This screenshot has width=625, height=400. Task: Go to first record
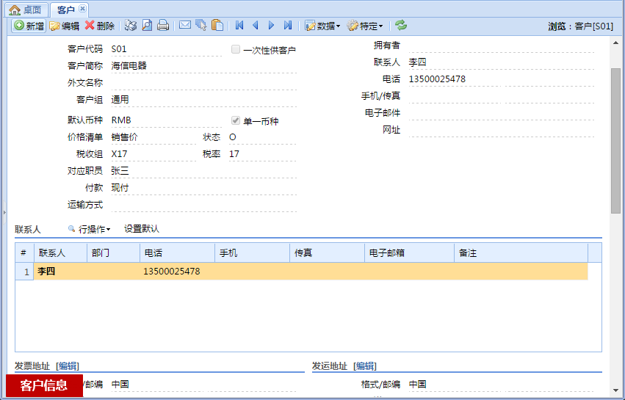(239, 26)
